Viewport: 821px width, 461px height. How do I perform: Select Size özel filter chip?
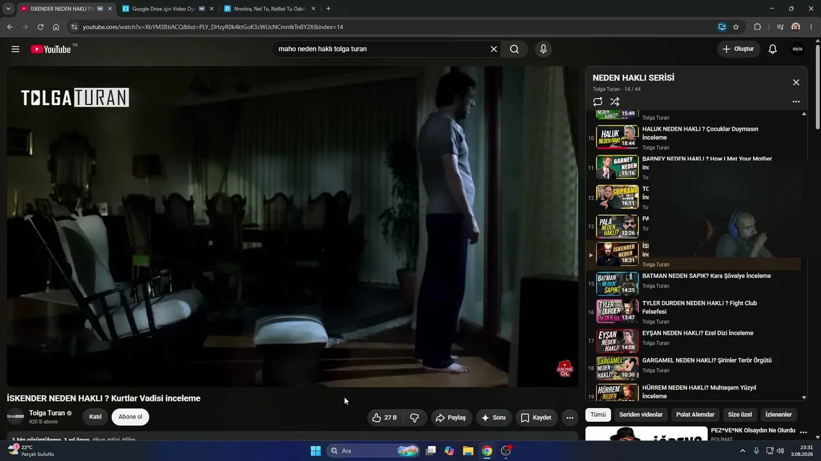pos(740,414)
